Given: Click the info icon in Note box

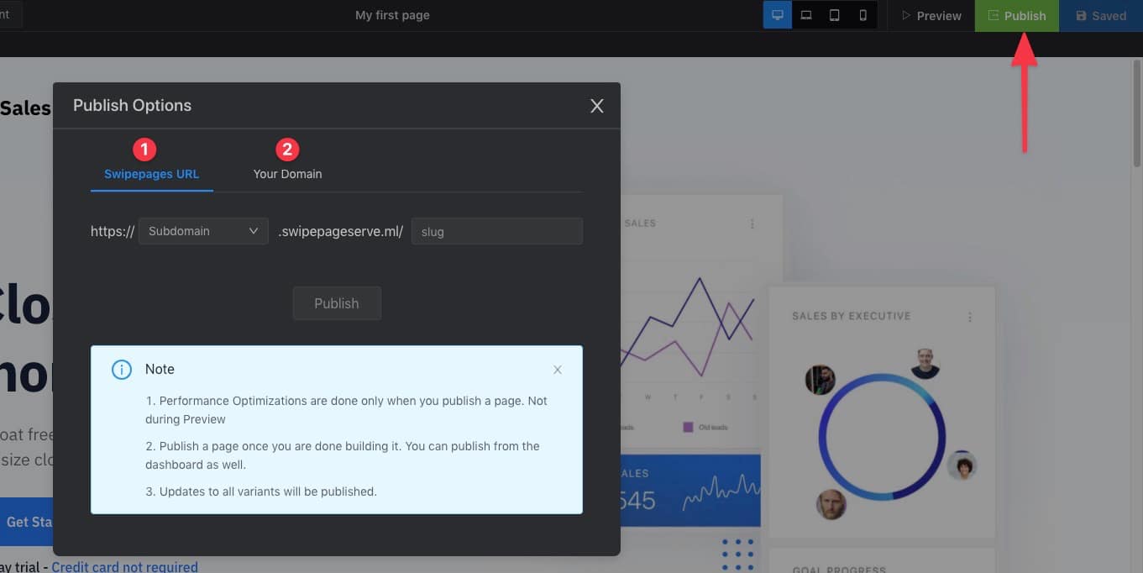Looking at the screenshot, I should point(122,370).
